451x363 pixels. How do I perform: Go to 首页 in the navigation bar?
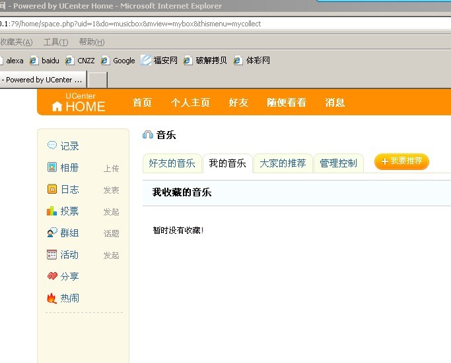(x=142, y=102)
